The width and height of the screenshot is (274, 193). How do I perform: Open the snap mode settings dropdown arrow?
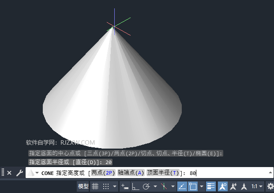point(115,186)
